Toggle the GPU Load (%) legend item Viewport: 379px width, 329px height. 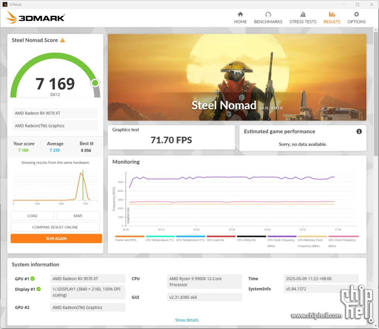coord(221,238)
